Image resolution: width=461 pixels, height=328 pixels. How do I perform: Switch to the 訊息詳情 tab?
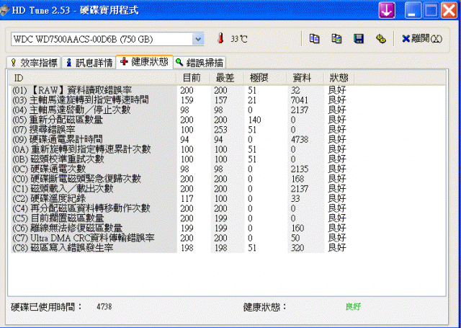pyautogui.click(x=89, y=63)
